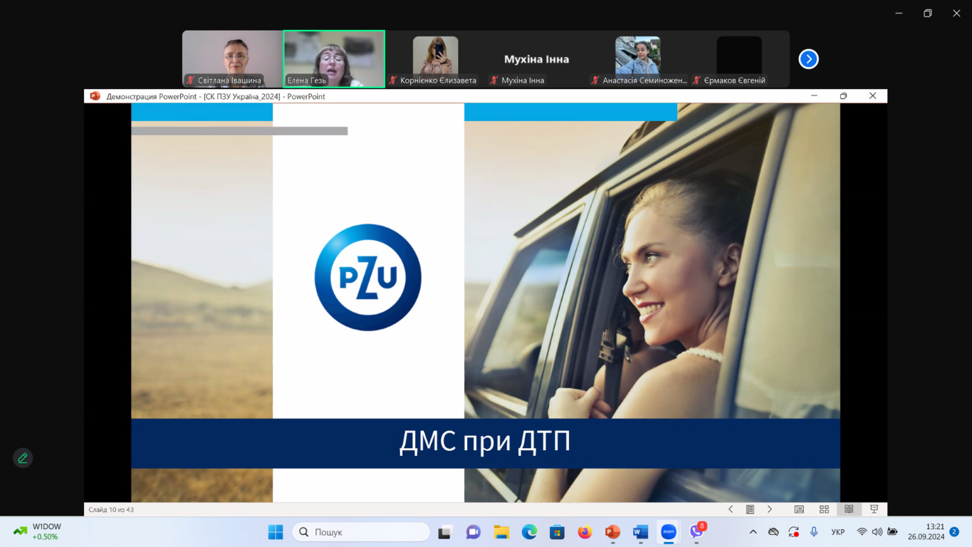Change УКР keyboard language
Image resolution: width=972 pixels, height=547 pixels.
pos(838,532)
